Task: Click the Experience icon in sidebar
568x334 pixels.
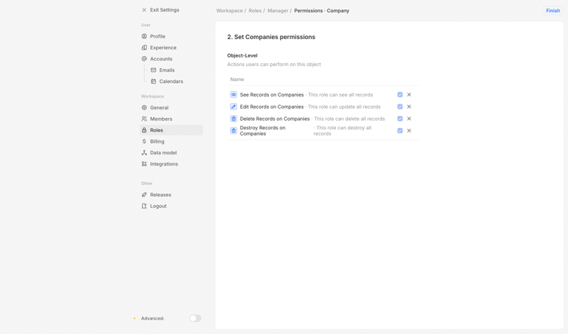Action: pyautogui.click(x=144, y=48)
